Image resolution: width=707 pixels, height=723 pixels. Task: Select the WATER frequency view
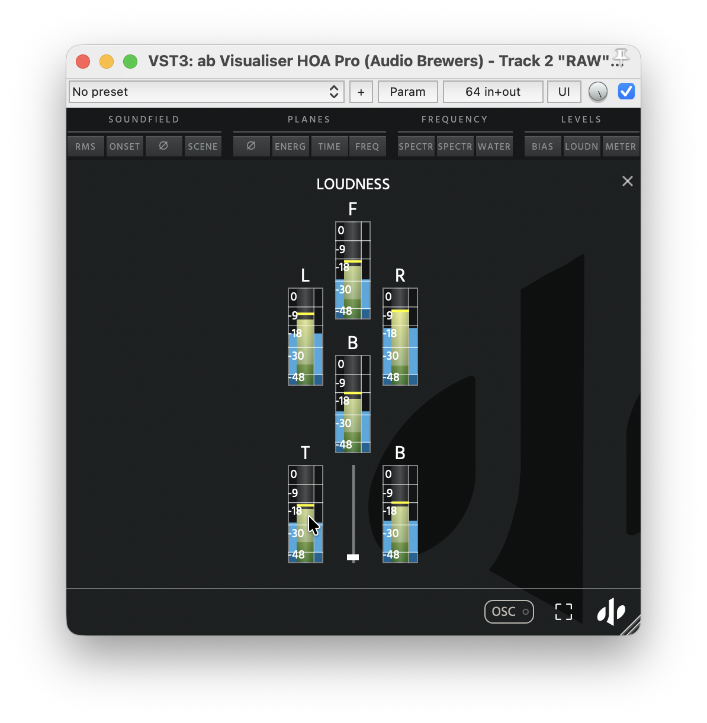pos(494,146)
